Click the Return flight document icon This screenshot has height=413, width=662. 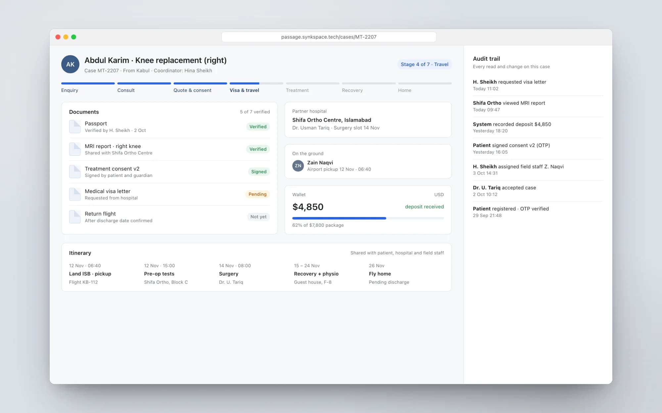click(x=75, y=217)
